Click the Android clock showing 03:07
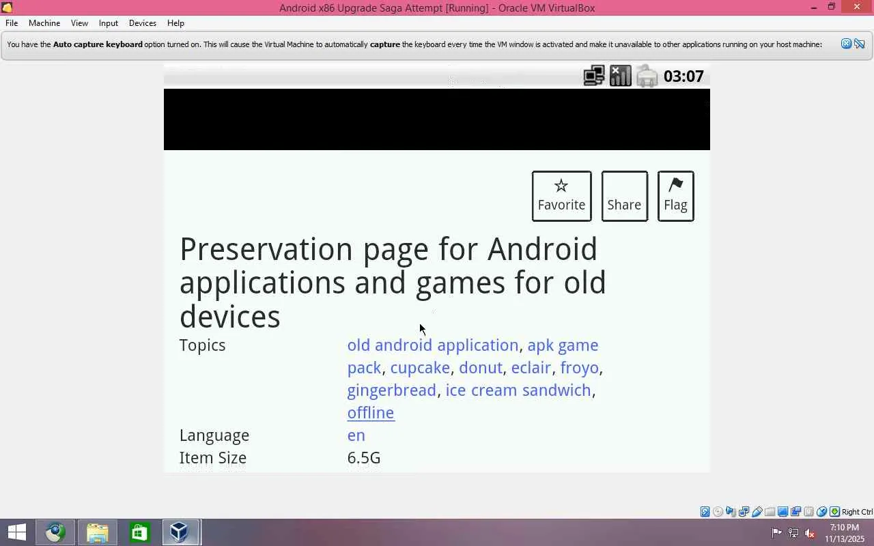874x546 pixels. (x=683, y=76)
